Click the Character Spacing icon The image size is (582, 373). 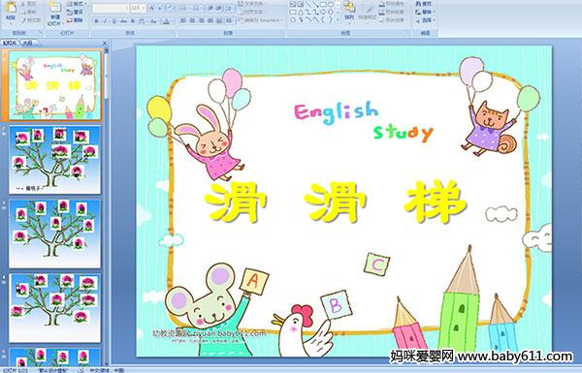[x=143, y=21]
